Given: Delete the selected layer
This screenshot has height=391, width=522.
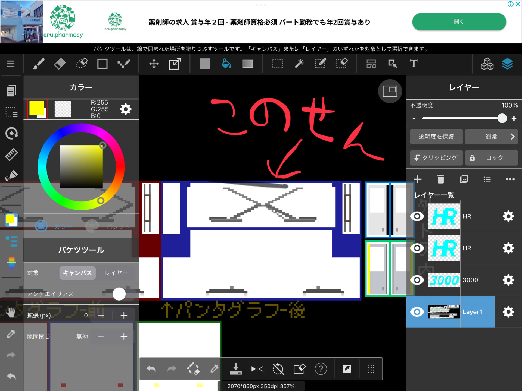Looking at the screenshot, I should pos(441,179).
